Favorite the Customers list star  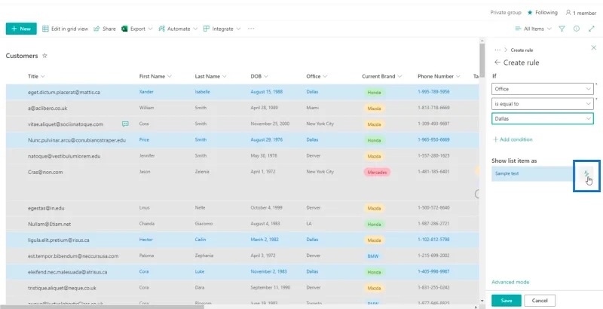(x=44, y=56)
